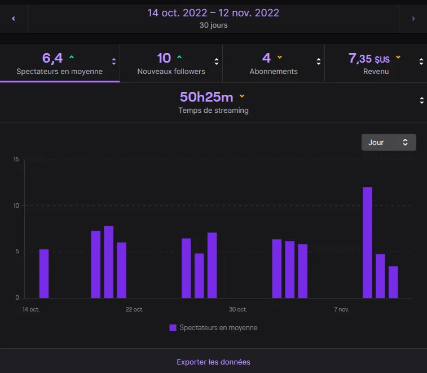427x373 pixels.
Task: Click the green up trend arrow next to 6,4
Action: click(x=72, y=57)
